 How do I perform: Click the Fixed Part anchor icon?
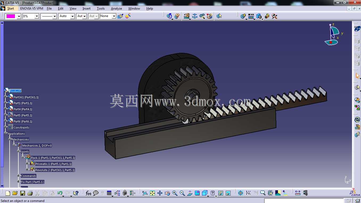pos(195,16)
